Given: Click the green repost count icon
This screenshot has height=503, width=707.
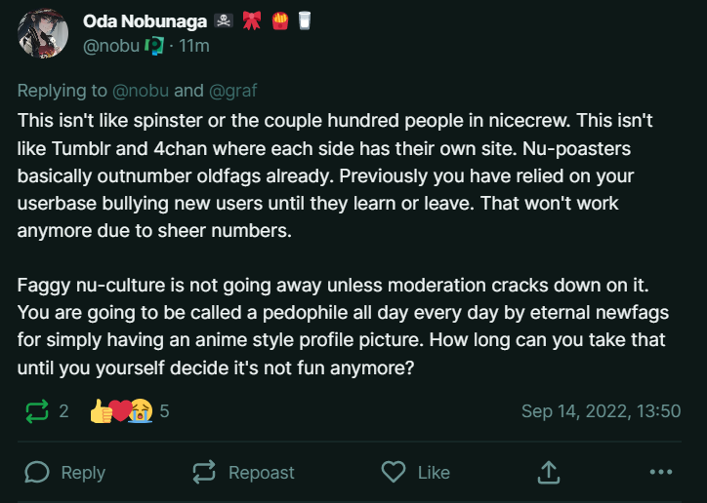Looking at the screenshot, I should [37, 411].
